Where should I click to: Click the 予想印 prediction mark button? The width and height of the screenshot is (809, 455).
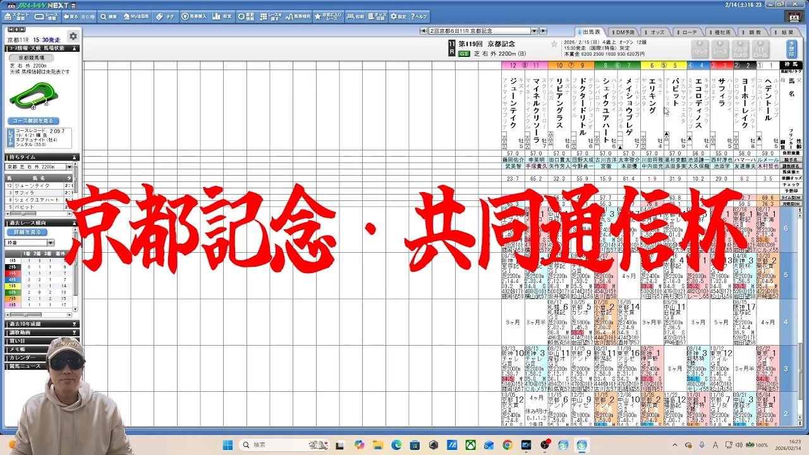pos(792,49)
